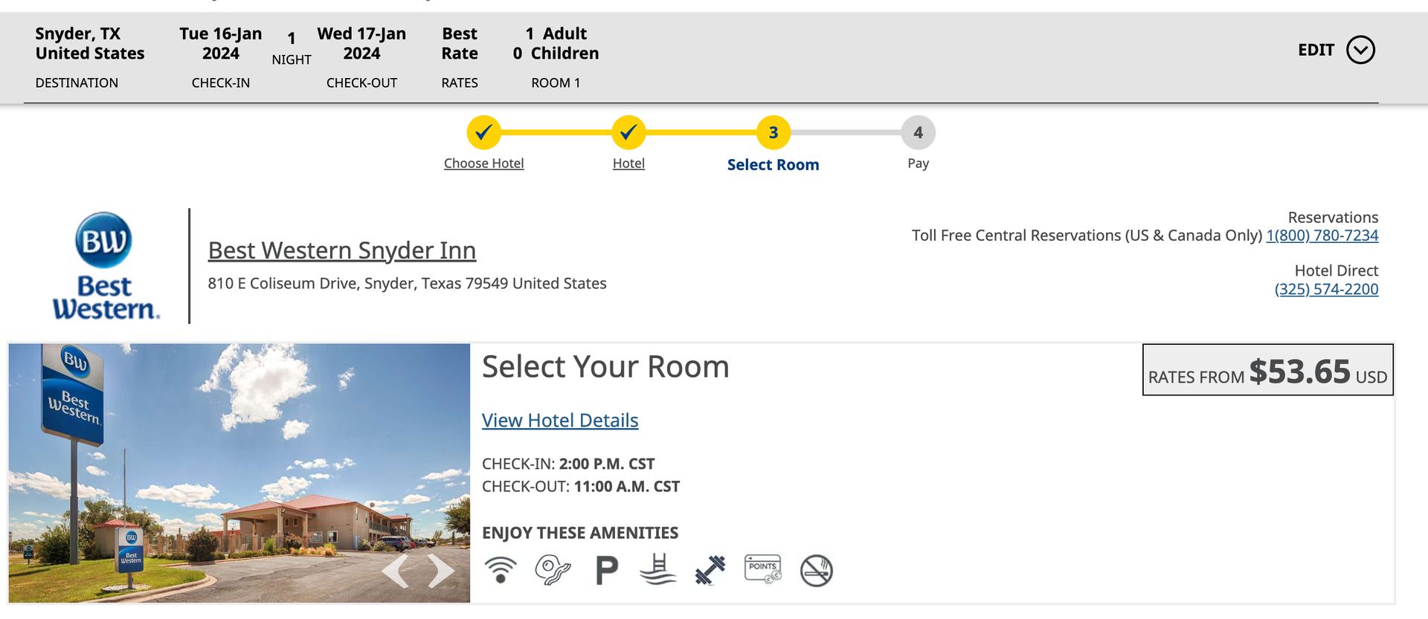Click the parking amenity icon
The image size is (1428, 619).
click(x=605, y=570)
